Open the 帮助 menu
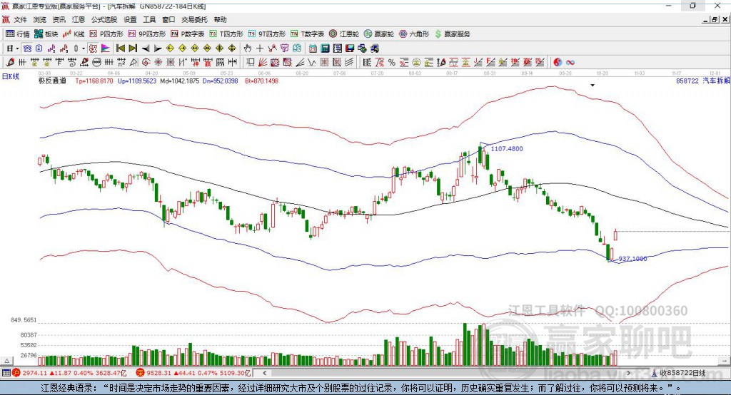The image size is (731, 395). click(x=220, y=19)
